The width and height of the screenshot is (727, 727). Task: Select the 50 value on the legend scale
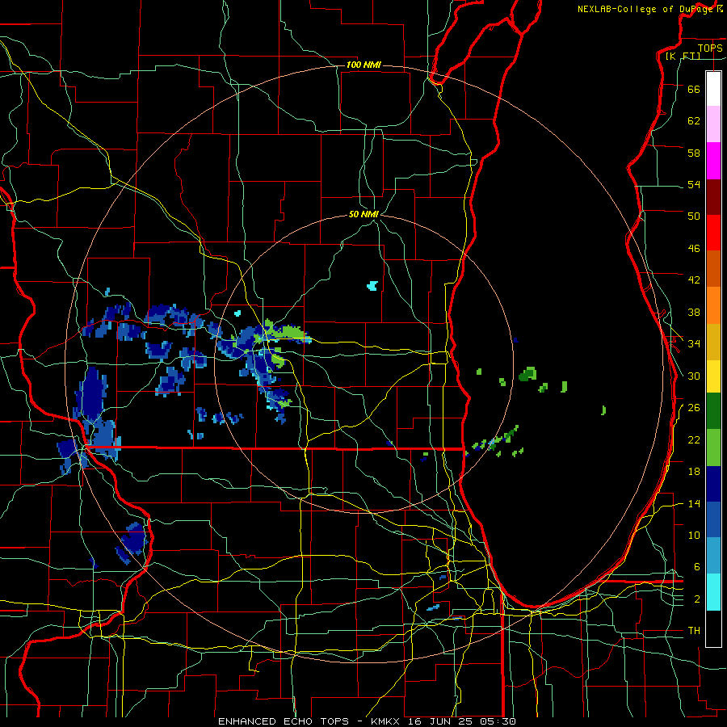coord(694,216)
